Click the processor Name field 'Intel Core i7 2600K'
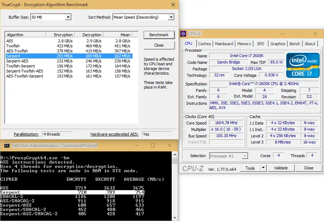Image resolution: width=324 pixels, height=221 pixels. 247,56
